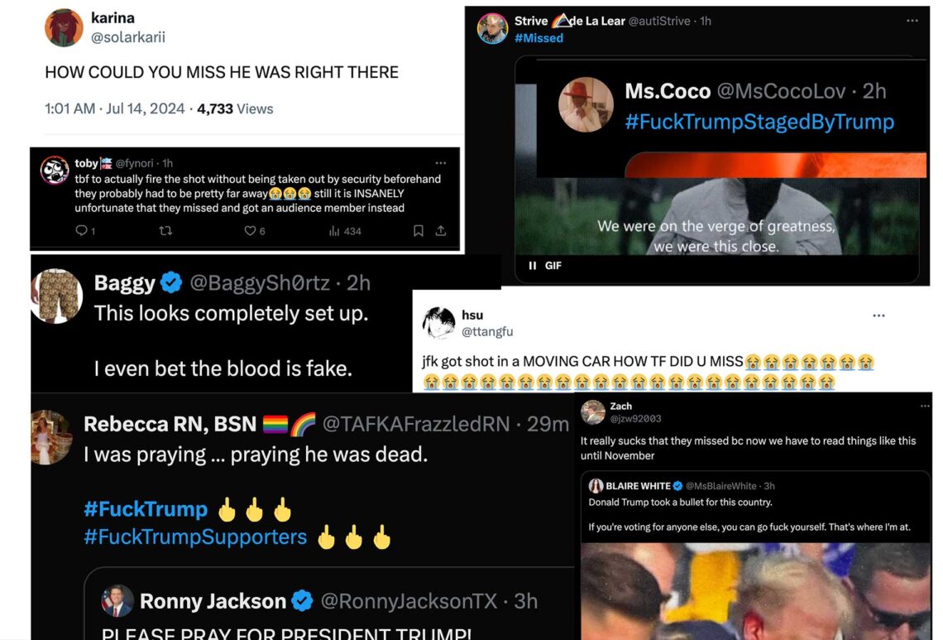The height and width of the screenshot is (640, 943).
Task: Open the photo in Blaire White's tweet
Action: coord(756,591)
